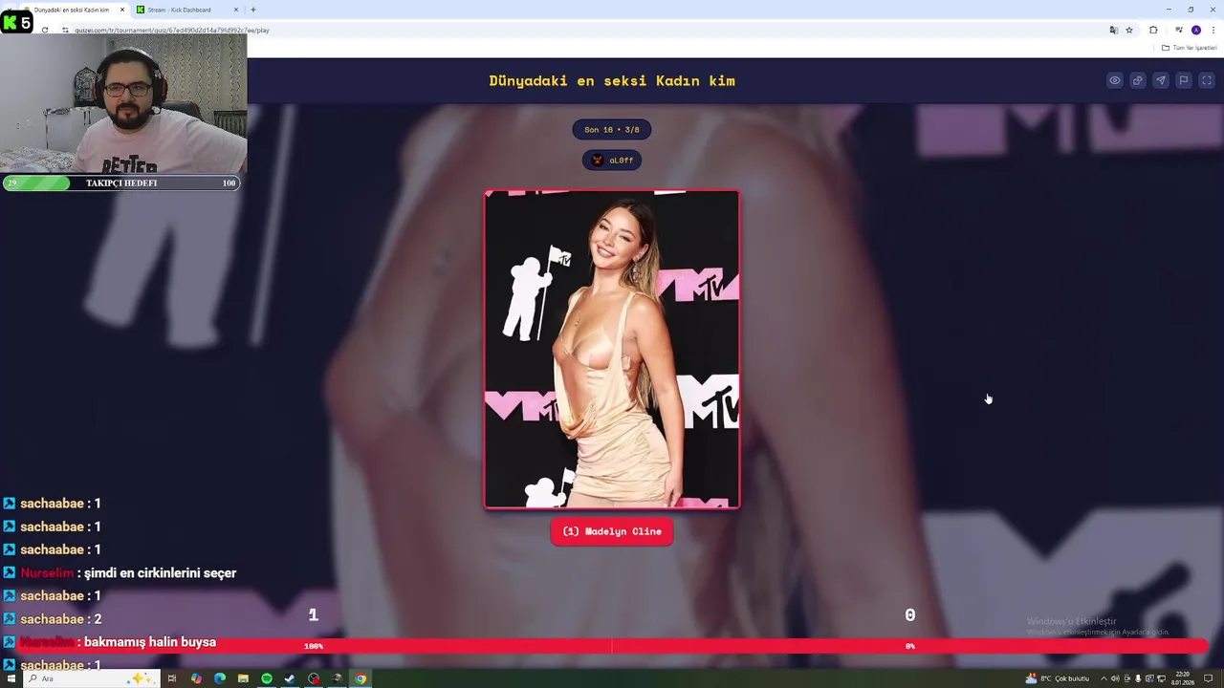This screenshot has height=688, width=1224.
Task: Click the speaker volume tray icon
Action: point(1115,678)
